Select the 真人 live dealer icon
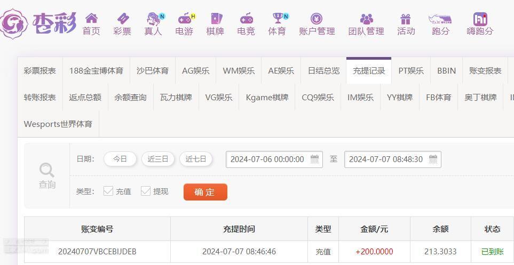Image resolution: width=514 pixels, height=265 pixels. pyautogui.click(x=153, y=19)
